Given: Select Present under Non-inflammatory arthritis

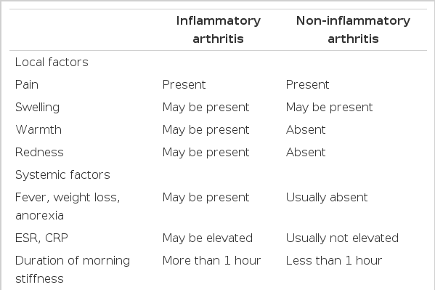Looking at the screenshot, I should tap(308, 84).
